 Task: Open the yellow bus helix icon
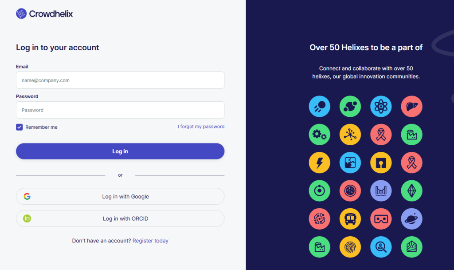click(x=350, y=218)
